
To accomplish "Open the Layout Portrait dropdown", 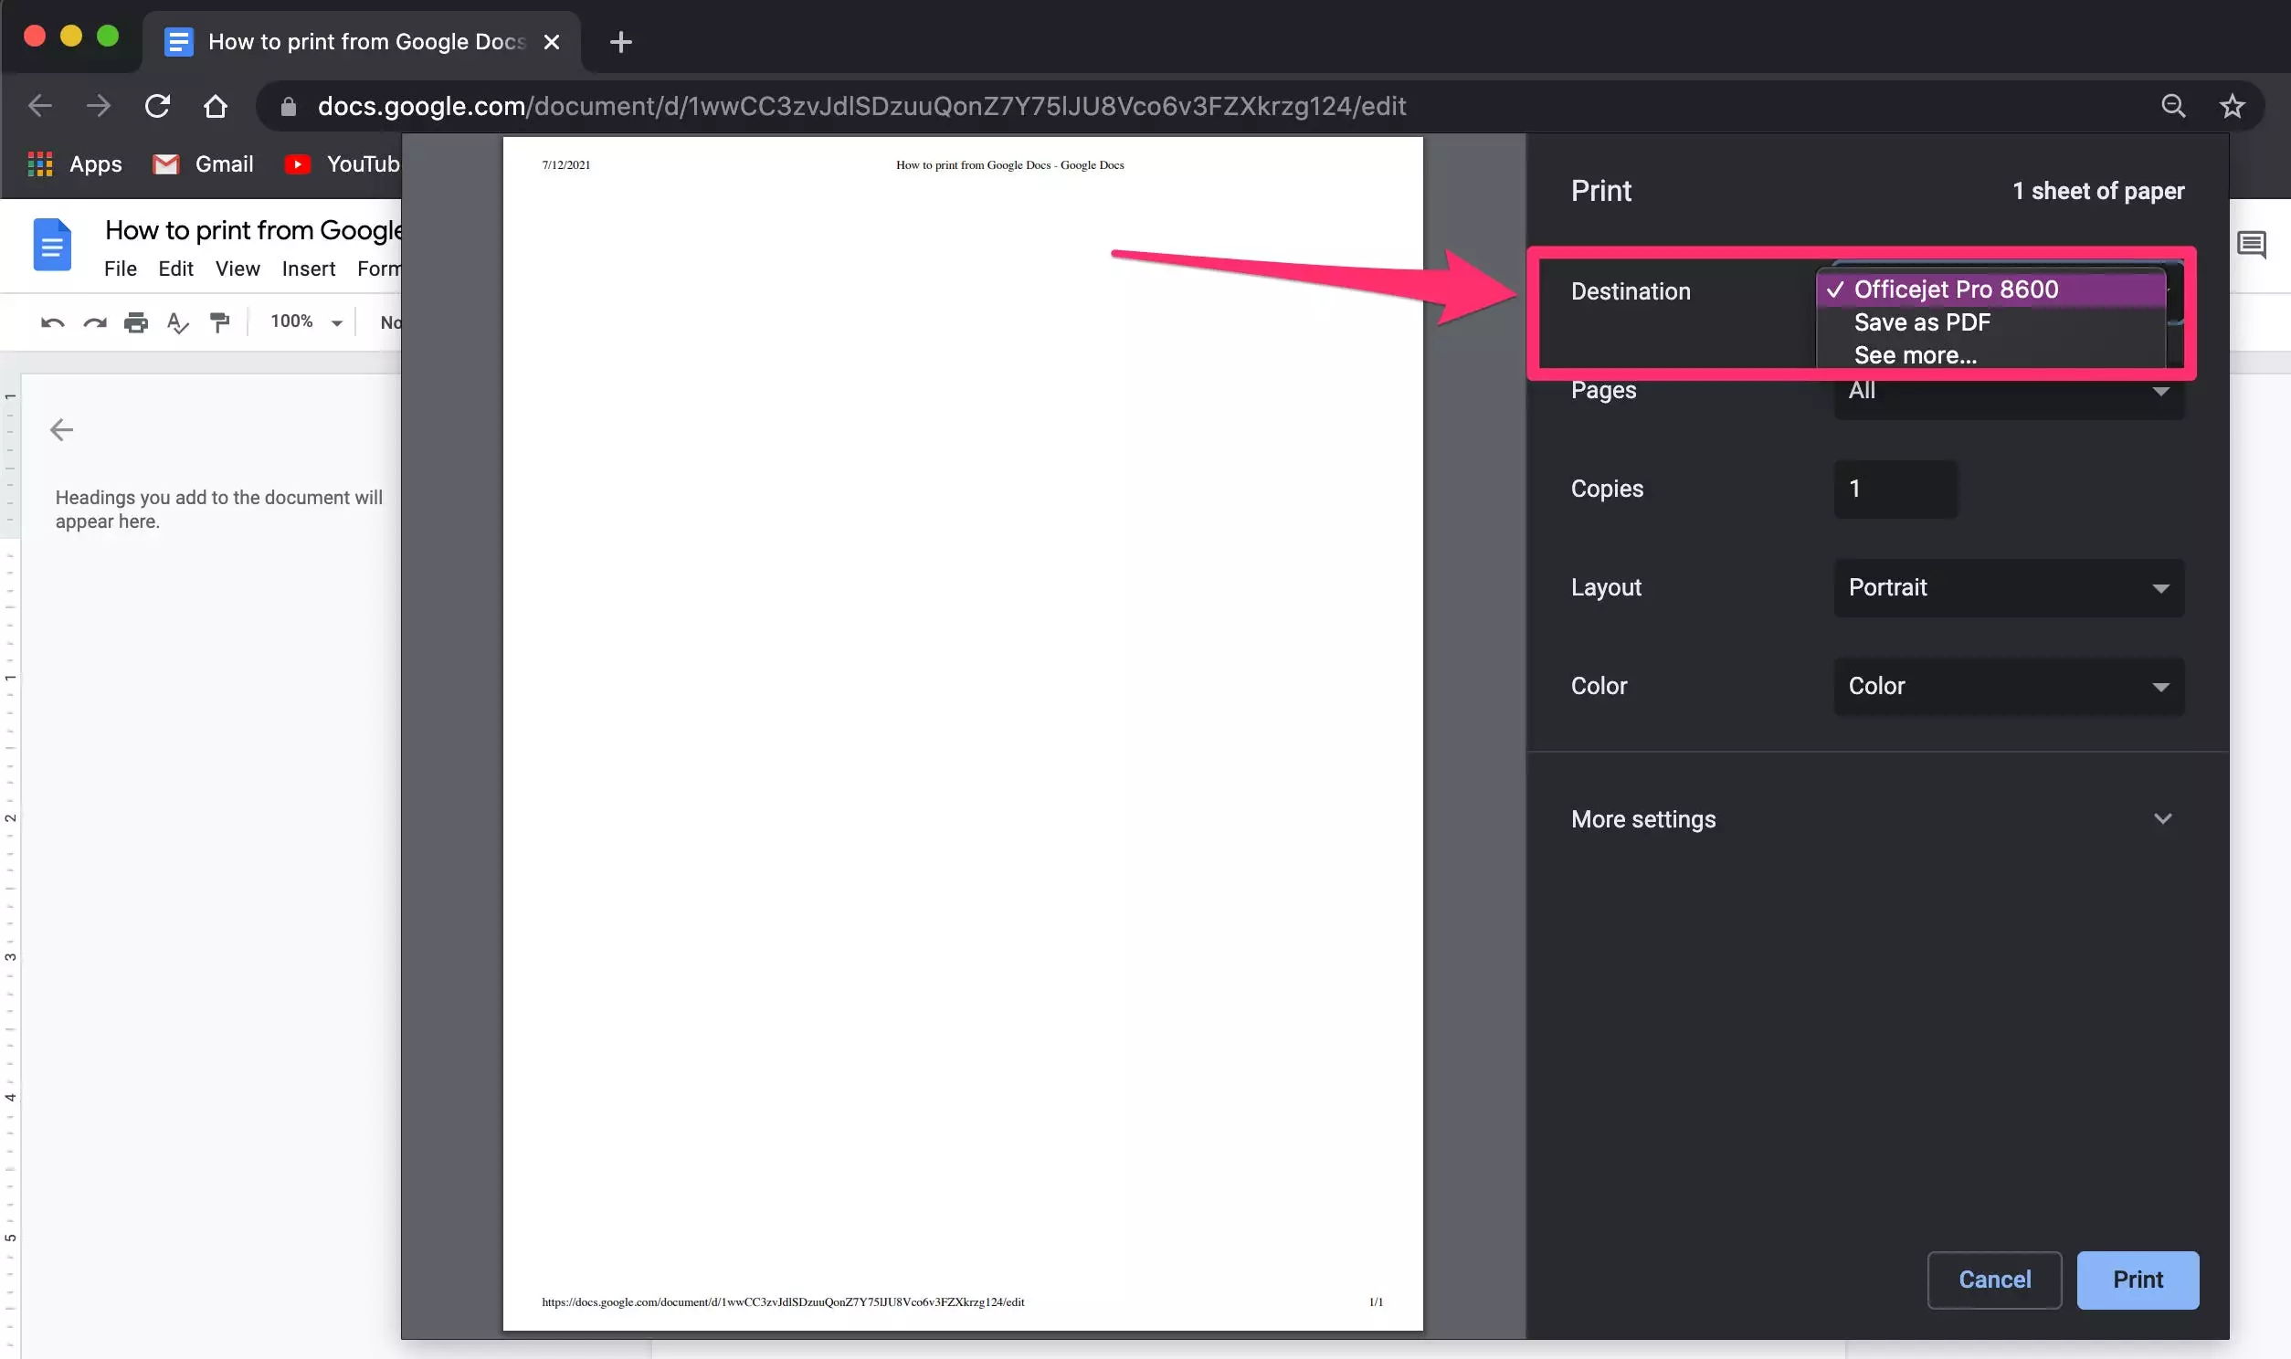I will coord(2008,588).
